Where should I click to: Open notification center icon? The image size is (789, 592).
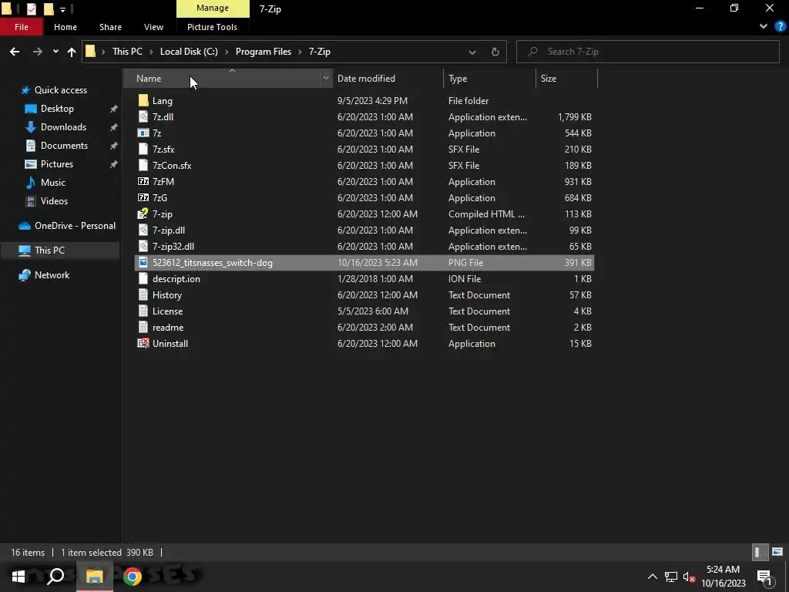coord(765,577)
